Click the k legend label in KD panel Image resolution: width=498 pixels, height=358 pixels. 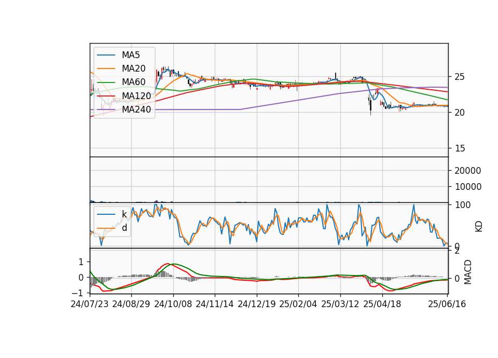coord(124,214)
